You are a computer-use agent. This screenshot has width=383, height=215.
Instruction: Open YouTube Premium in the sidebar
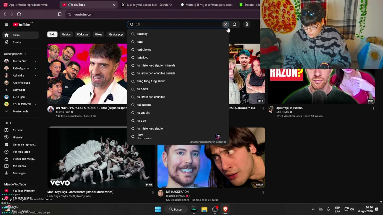click(20, 191)
